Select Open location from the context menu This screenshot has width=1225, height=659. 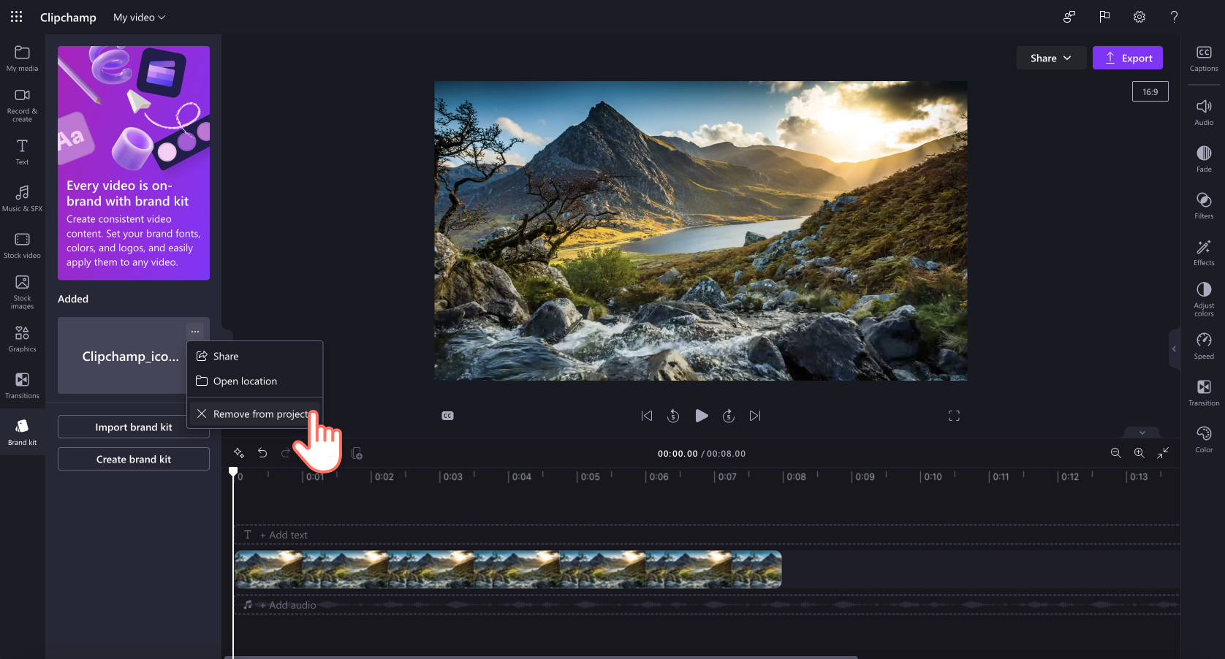(x=244, y=381)
